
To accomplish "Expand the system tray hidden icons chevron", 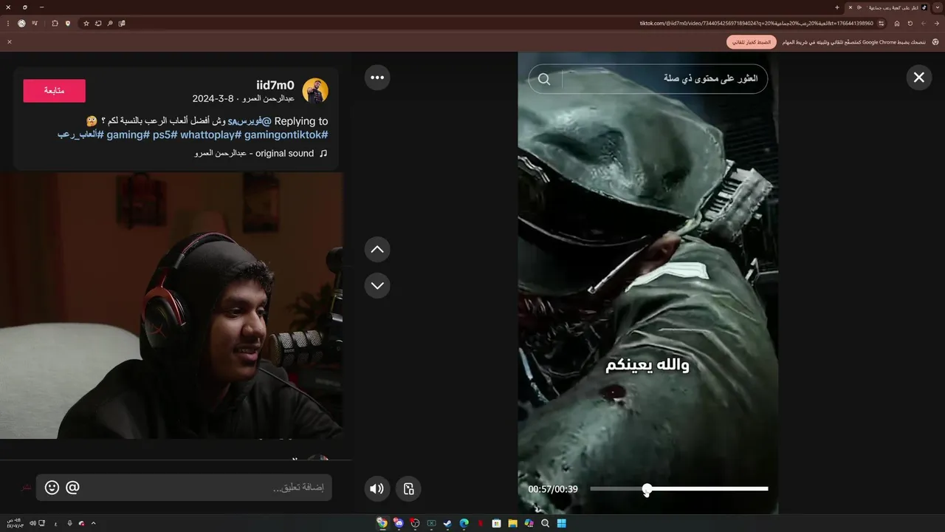I will pyautogui.click(x=93, y=523).
